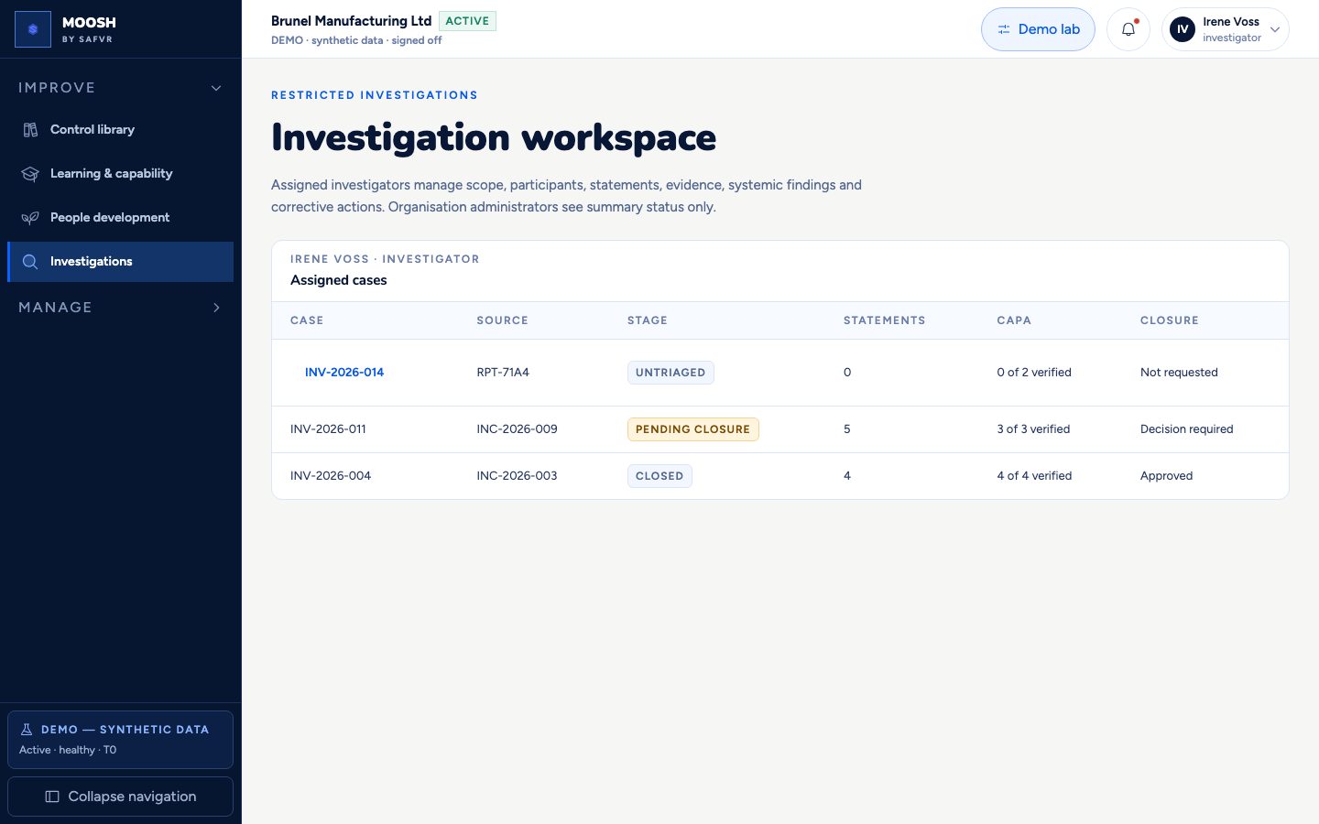This screenshot has width=1319, height=824.
Task: Click the CLOSED stage badge
Action: pos(659,476)
